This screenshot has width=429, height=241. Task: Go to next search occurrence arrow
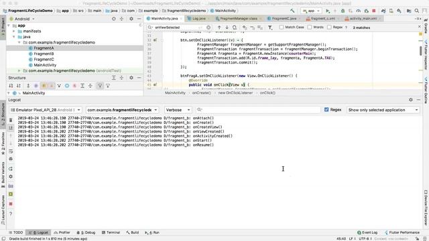(x=227, y=27)
